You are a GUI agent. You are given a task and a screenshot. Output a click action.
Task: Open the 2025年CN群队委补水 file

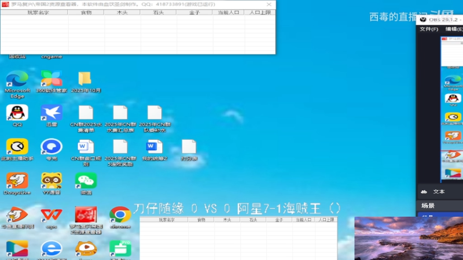click(x=155, y=118)
